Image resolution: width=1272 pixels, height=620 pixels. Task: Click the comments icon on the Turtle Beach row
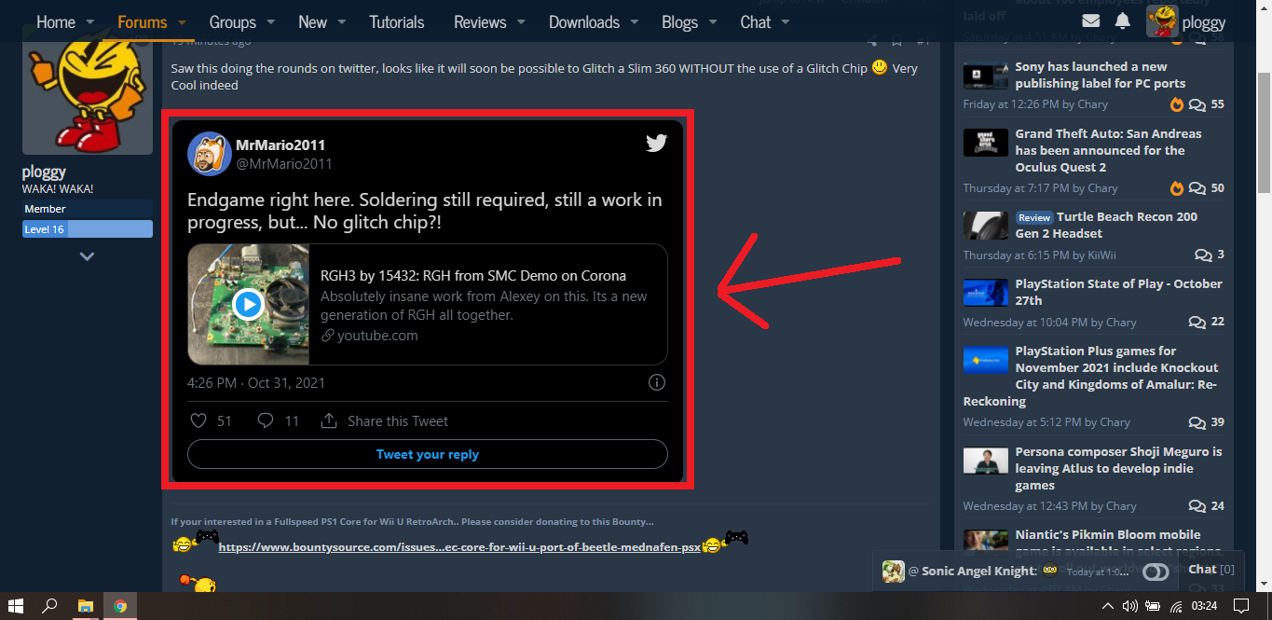(x=1203, y=255)
